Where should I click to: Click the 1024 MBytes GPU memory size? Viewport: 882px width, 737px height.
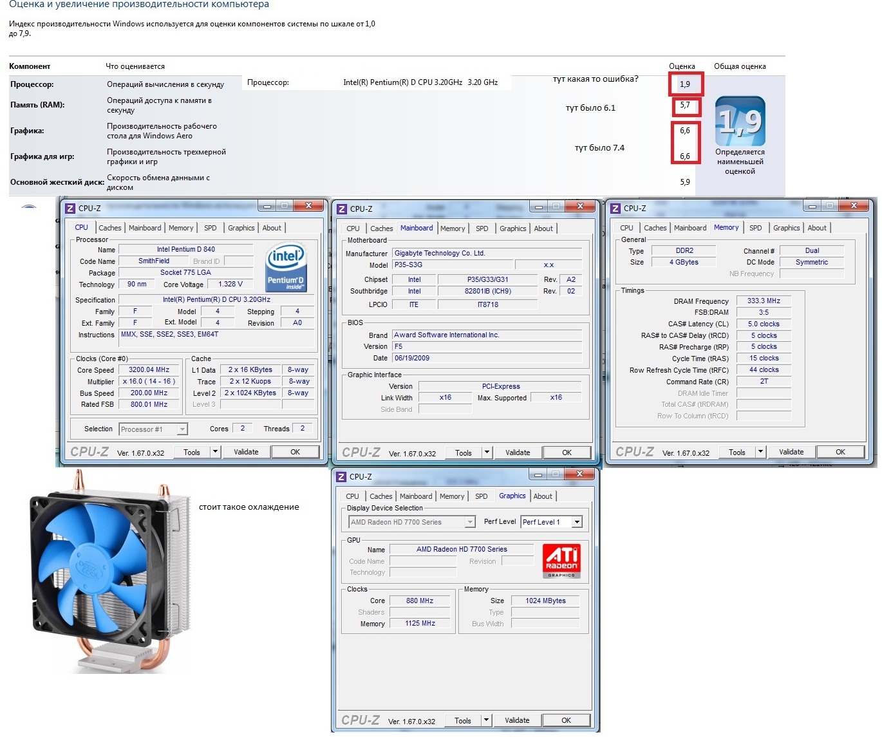coord(545,601)
